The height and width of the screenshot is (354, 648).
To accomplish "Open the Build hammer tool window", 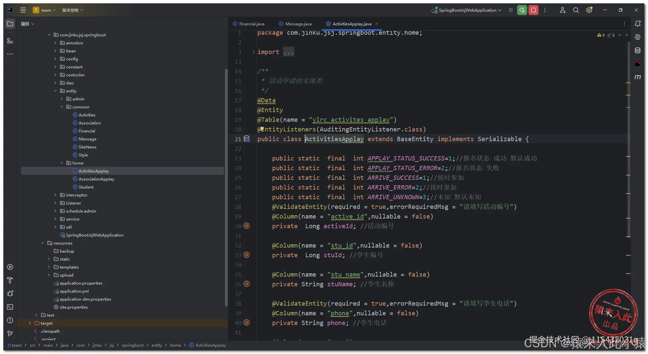I will coord(10,280).
